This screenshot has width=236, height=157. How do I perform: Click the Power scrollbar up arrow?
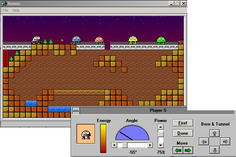161,127
